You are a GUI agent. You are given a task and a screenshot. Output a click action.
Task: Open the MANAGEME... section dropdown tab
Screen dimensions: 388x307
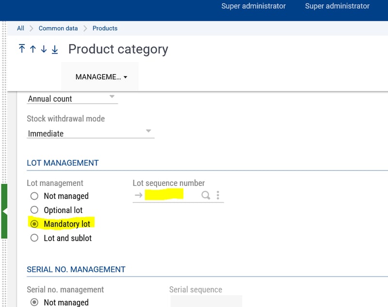tap(101, 77)
